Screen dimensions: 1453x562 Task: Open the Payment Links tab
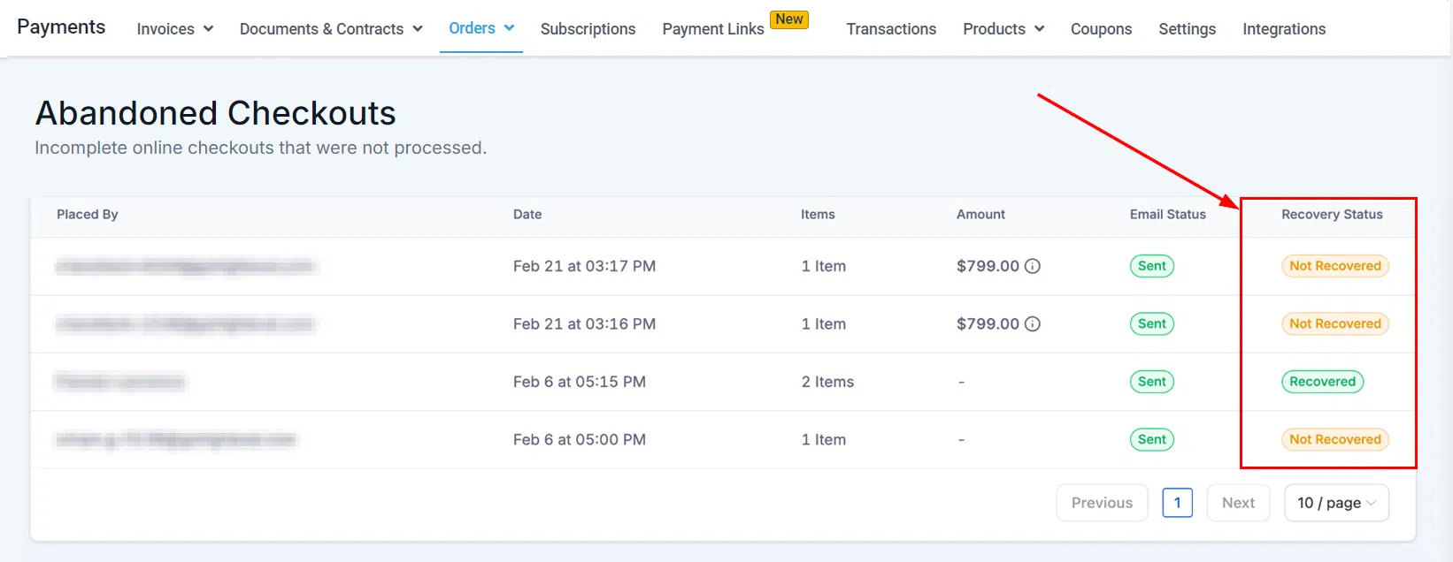click(712, 29)
